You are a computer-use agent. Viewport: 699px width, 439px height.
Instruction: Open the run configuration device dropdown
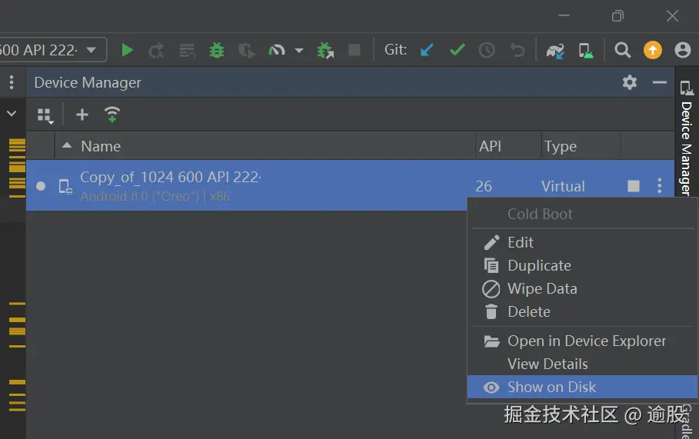(x=52, y=49)
